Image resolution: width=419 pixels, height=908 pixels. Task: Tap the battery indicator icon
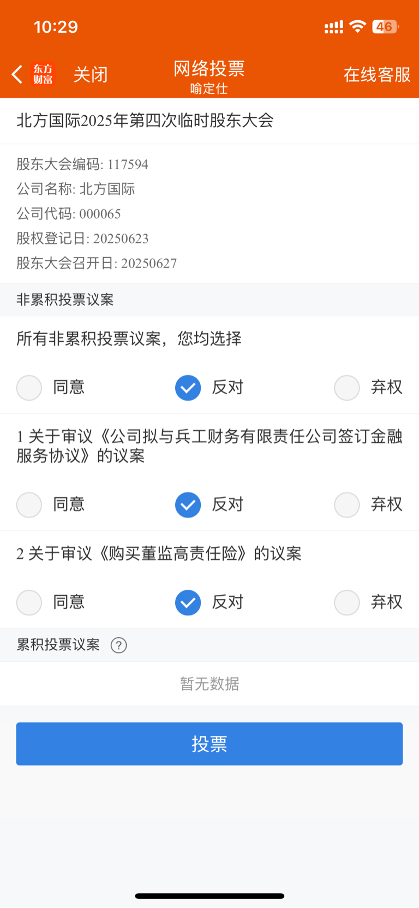pyautogui.click(x=385, y=26)
